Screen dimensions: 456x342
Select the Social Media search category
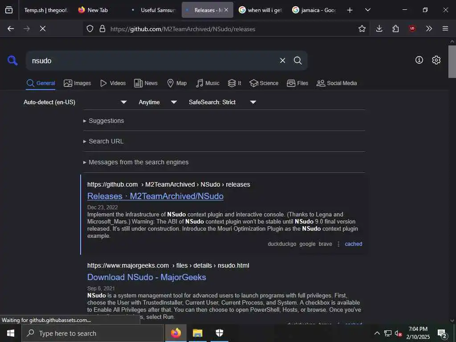pyautogui.click(x=337, y=83)
